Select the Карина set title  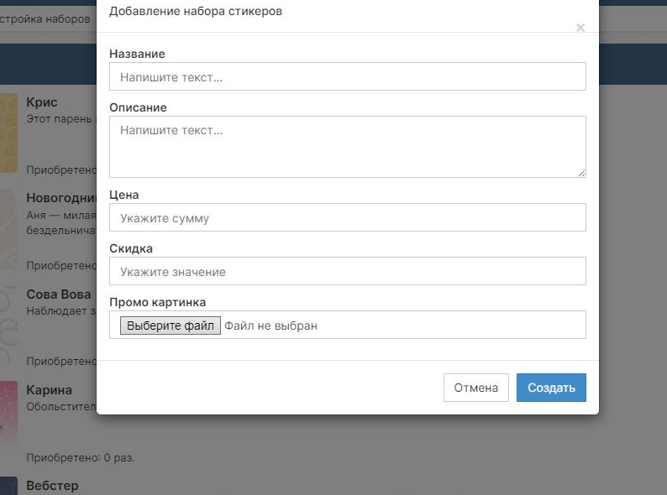click(x=49, y=390)
